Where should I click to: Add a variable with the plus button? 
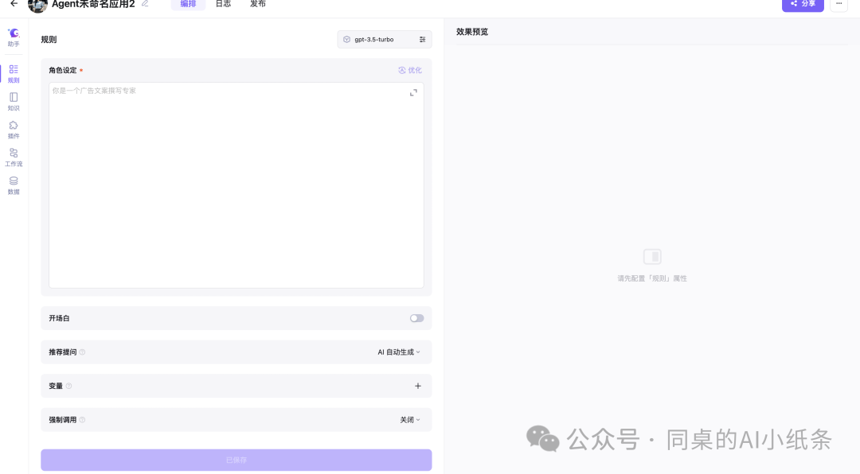[x=417, y=386]
